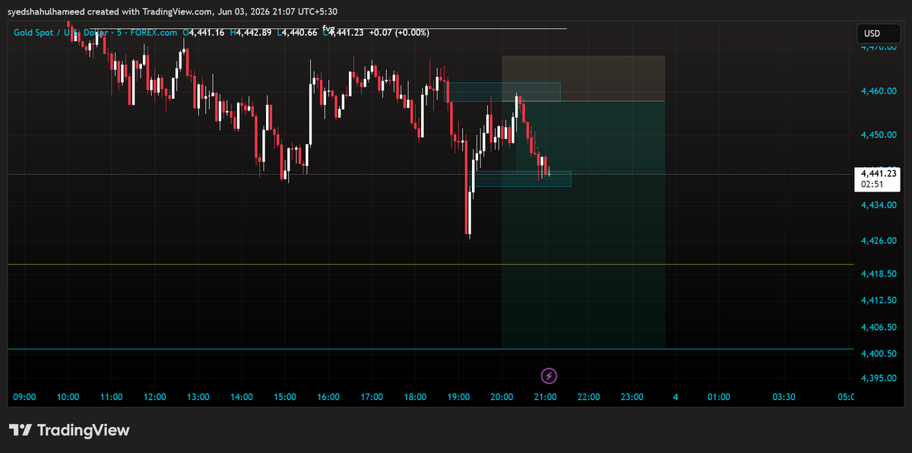Click the fvg text label
912x453 pixels.
pos(328,27)
